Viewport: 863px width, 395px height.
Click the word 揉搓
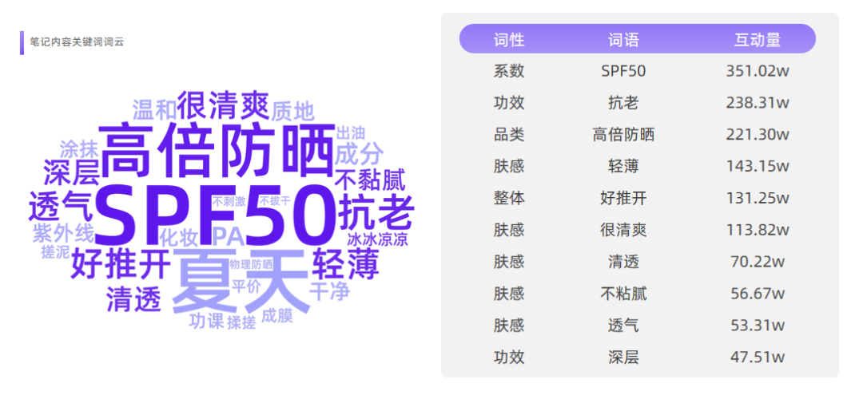241,323
